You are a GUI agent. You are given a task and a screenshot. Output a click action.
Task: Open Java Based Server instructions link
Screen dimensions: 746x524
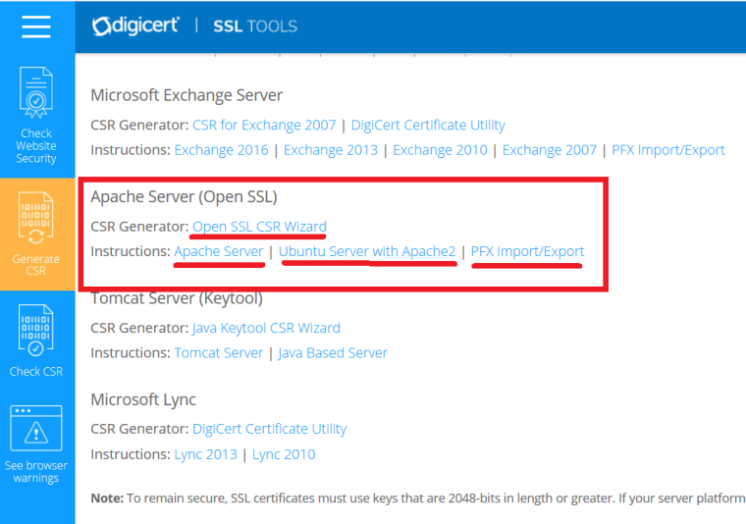tap(333, 353)
